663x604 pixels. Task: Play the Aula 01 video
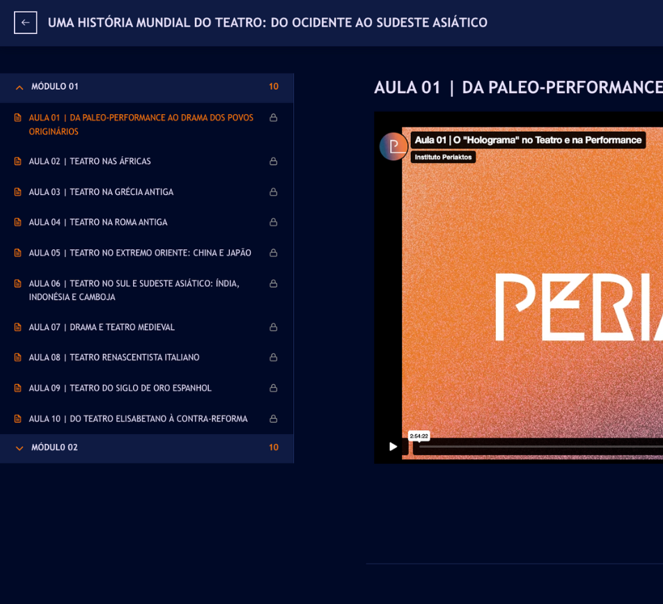coord(393,447)
